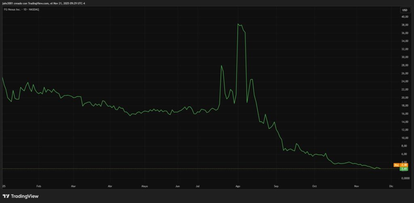Viewport: 414px width, 203px height.
Task: Click the '6,00' price axis label
Action: coord(405,154)
